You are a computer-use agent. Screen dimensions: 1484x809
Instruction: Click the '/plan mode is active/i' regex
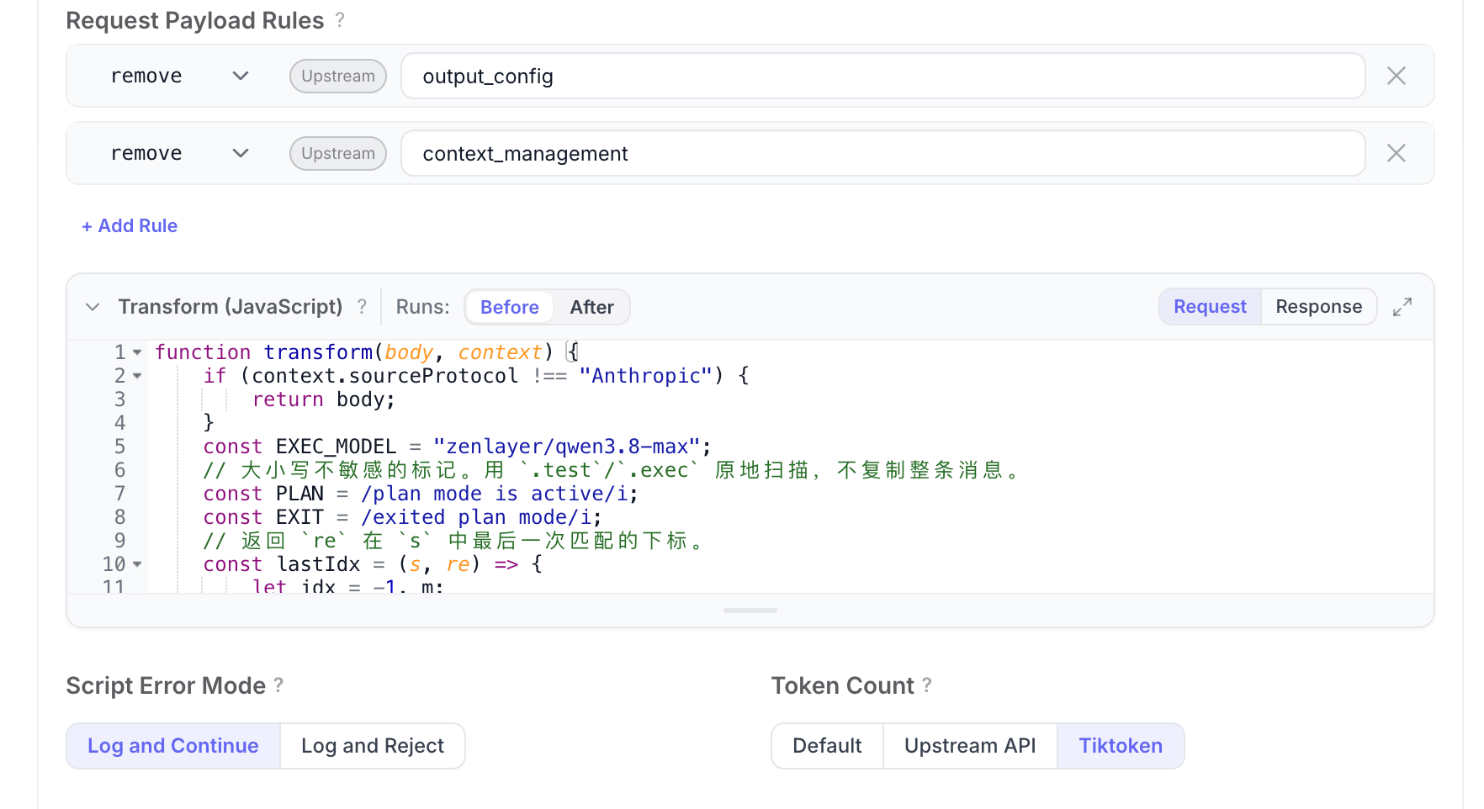tap(494, 494)
